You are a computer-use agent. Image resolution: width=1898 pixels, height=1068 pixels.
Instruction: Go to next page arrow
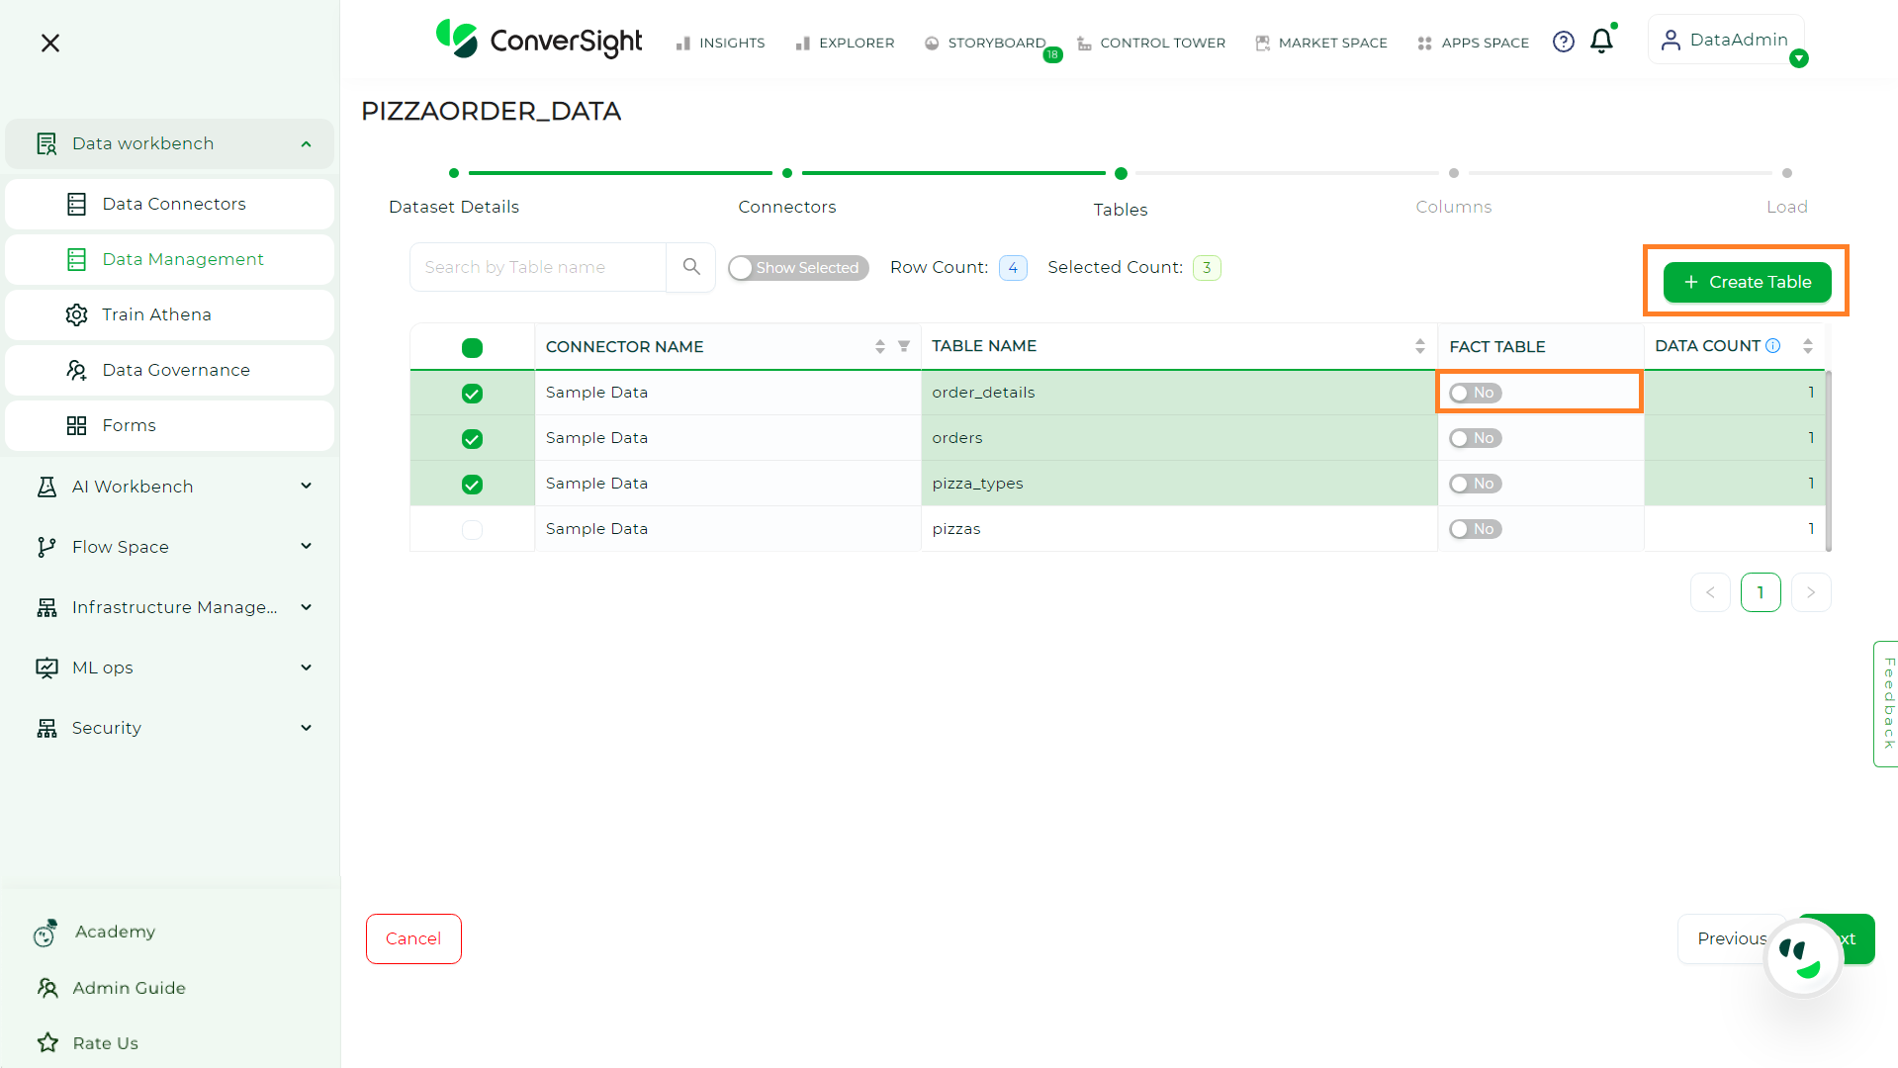[1811, 592]
